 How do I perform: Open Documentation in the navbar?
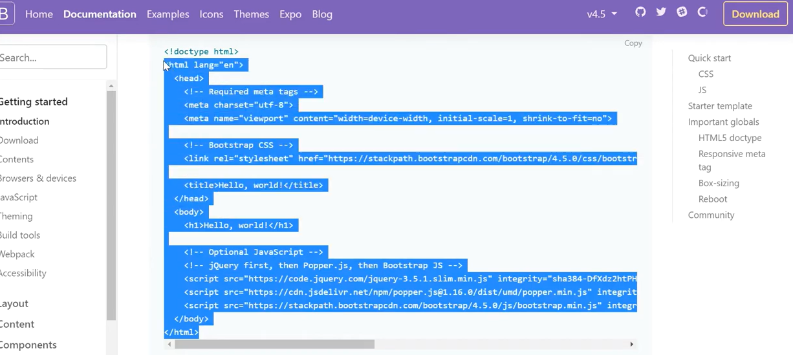[100, 14]
